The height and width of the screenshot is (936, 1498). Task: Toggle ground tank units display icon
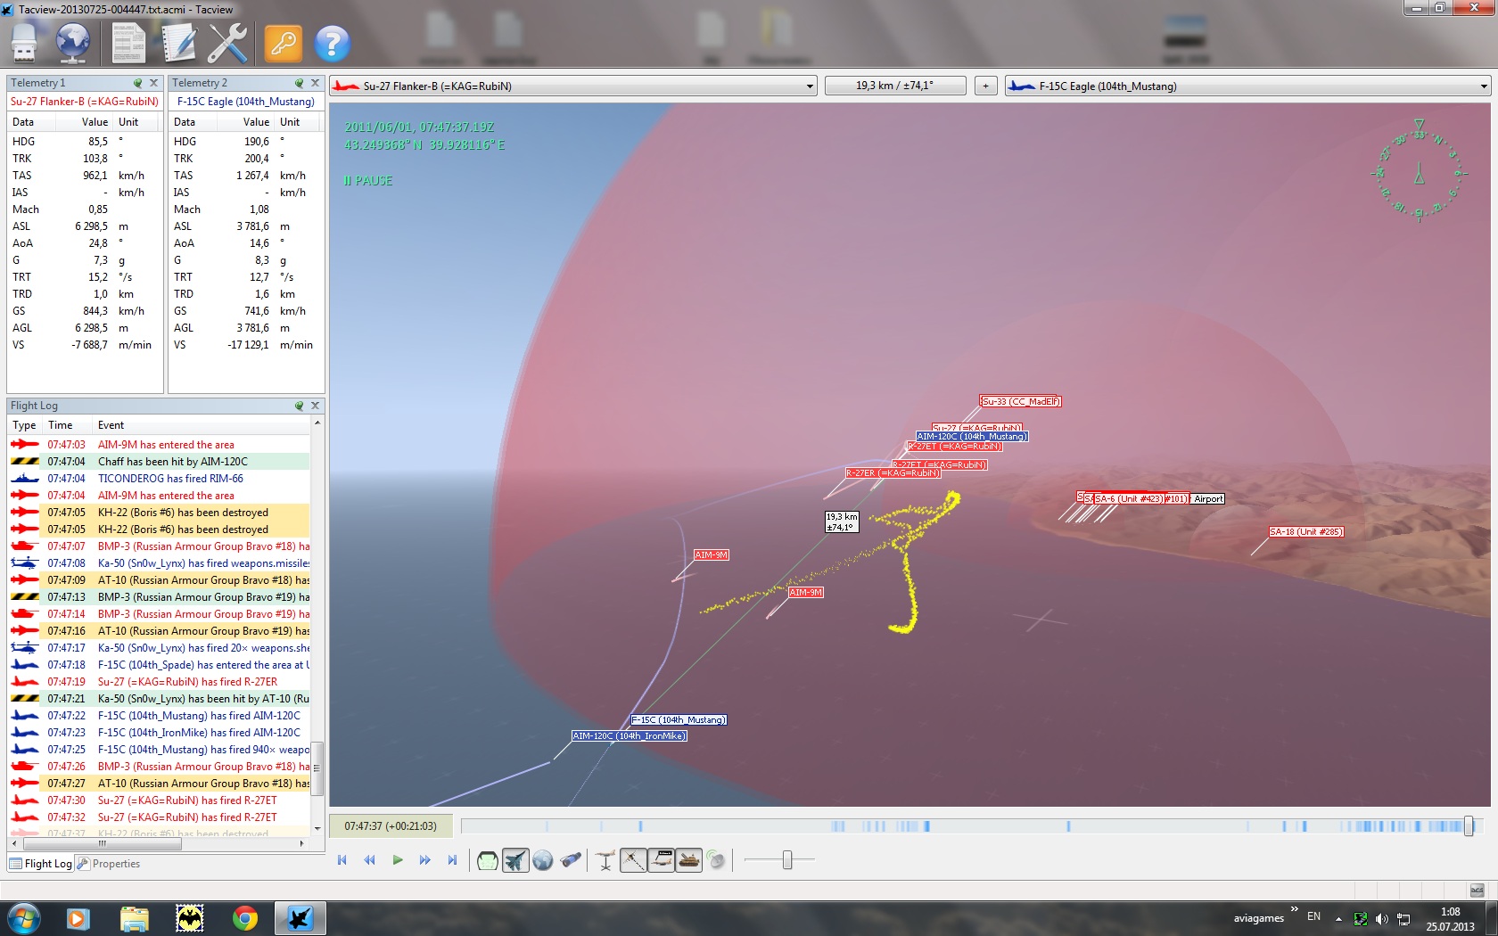688,860
